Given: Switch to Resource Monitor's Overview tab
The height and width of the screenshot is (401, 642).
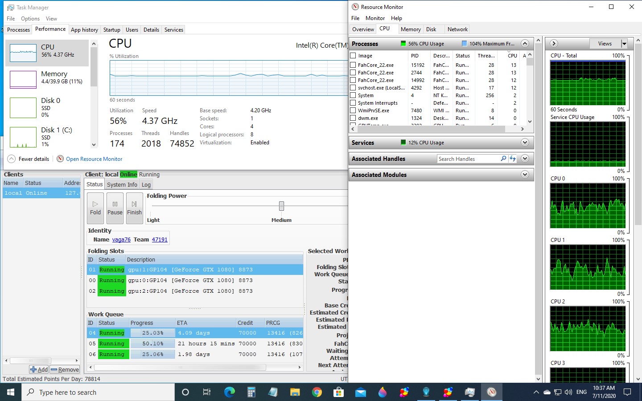Looking at the screenshot, I should (363, 29).
